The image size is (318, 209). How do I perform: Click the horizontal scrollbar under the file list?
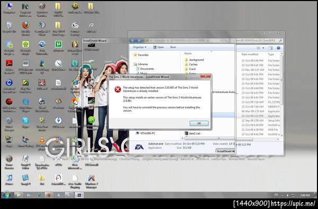(x=218, y=139)
